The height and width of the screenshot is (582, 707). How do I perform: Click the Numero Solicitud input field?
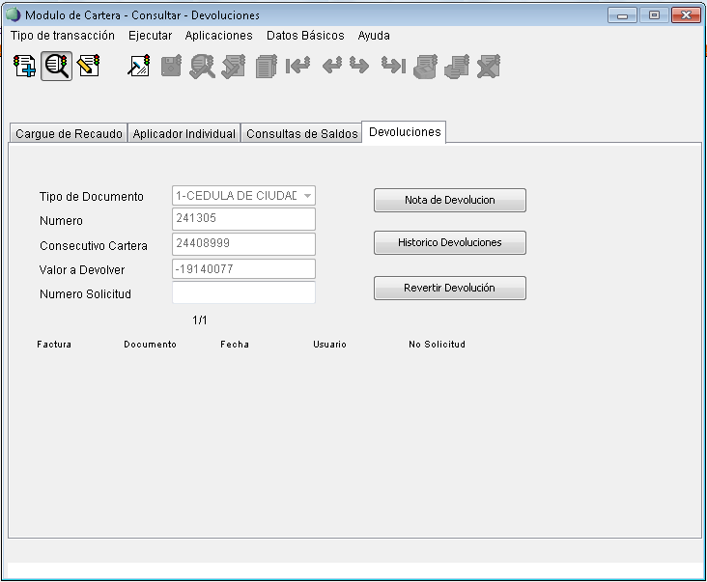click(243, 293)
